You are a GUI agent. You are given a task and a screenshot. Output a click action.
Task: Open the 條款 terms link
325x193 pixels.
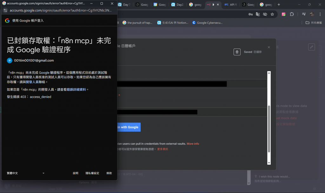coord(109,173)
